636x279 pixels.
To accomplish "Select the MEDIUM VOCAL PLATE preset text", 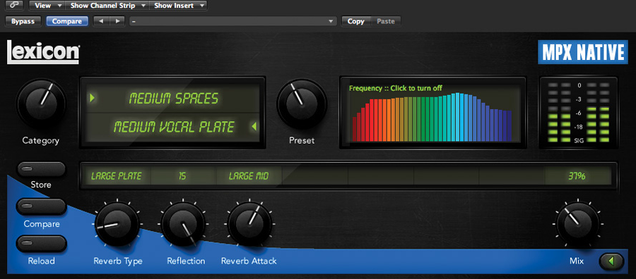I will click(x=174, y=127).
